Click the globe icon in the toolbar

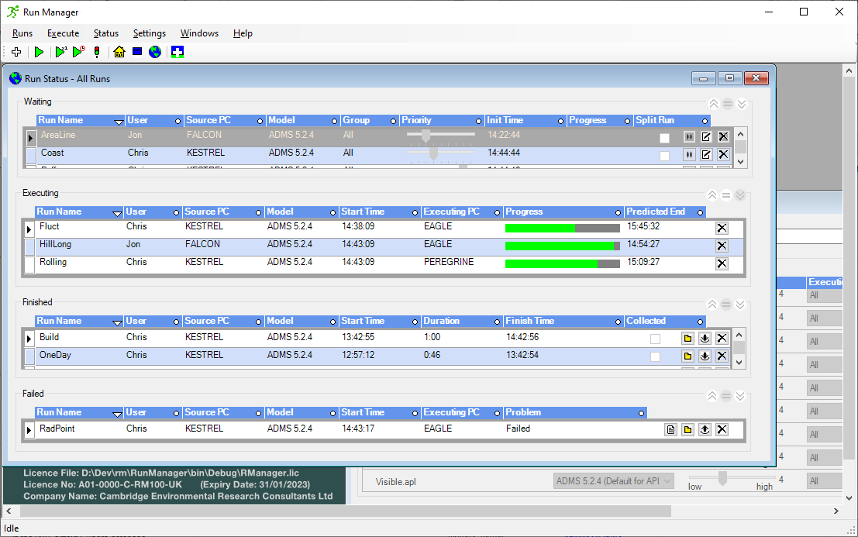tap(155, 52)
